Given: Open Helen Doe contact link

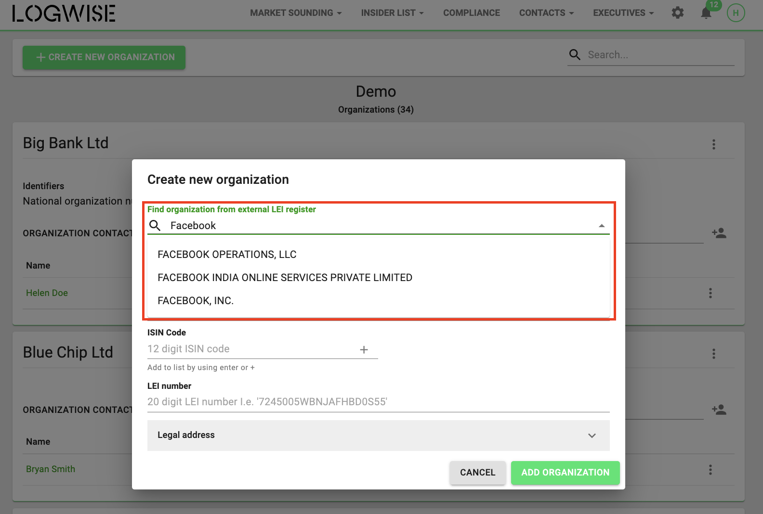Looking at the screenshot, I should 47,293.
